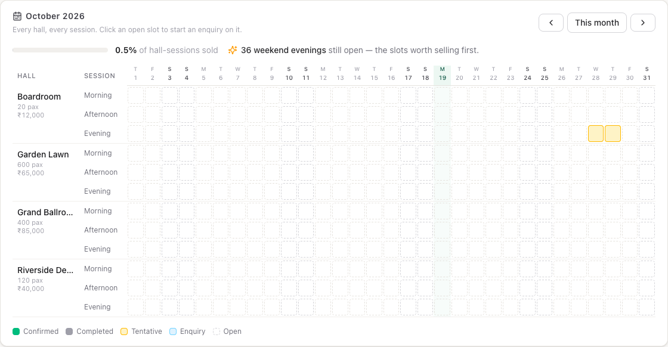668x347 pixels.
Task: Open tentative Boardroom Evening slot on 28th
Action: 596,134
